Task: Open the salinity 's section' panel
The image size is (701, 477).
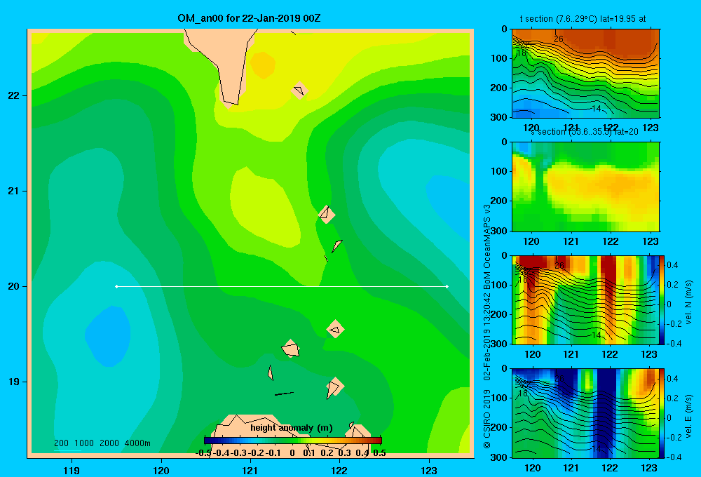Action: (585, 187)
